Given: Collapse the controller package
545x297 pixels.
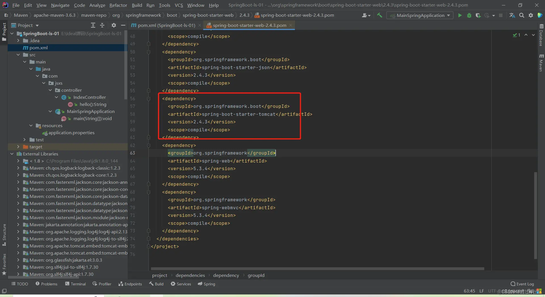Looking at the screenshot, I should pyautogui.click(x=50, y=90).
